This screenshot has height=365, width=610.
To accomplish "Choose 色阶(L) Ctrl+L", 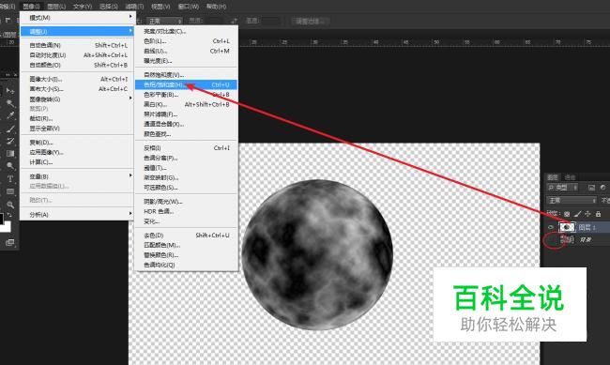I will [x=186, y=41].
